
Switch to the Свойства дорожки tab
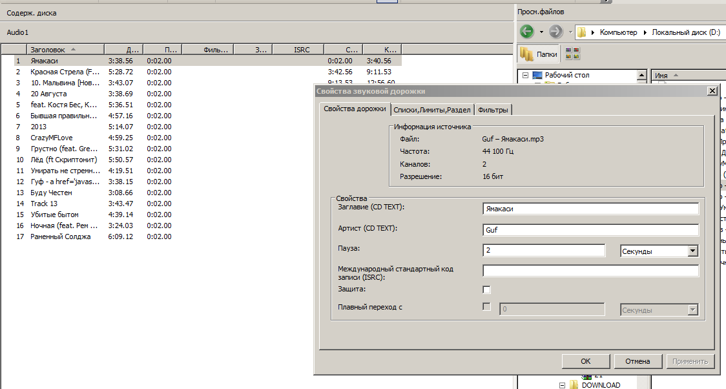(355, 109)
